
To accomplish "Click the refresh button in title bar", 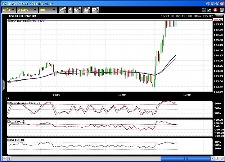I will click(x=208, y=4).
